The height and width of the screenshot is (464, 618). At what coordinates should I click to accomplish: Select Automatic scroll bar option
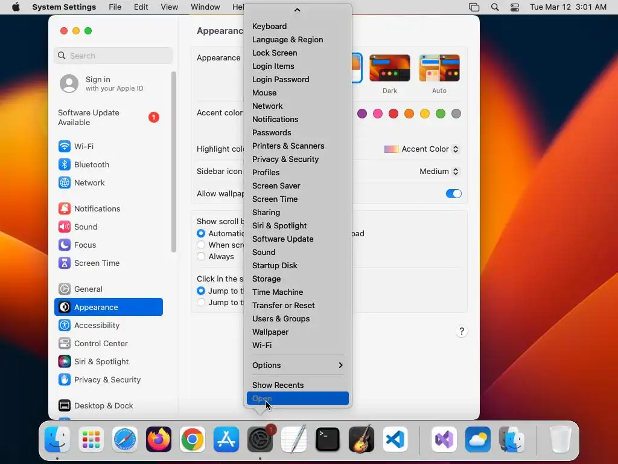(x=201, y=234)
